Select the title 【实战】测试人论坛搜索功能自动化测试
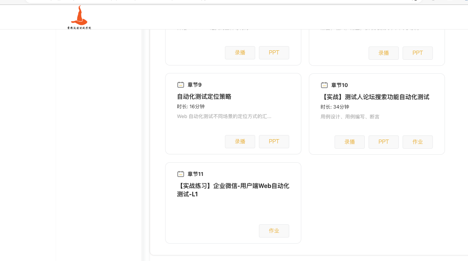 375,97
